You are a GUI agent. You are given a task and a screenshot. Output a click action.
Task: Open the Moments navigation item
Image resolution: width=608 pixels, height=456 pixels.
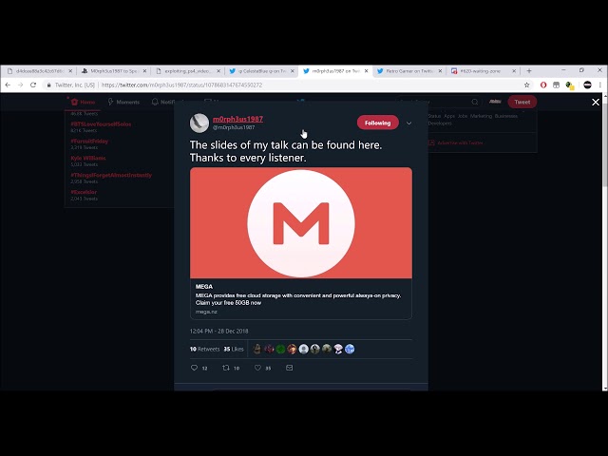[x=123, y=102]
